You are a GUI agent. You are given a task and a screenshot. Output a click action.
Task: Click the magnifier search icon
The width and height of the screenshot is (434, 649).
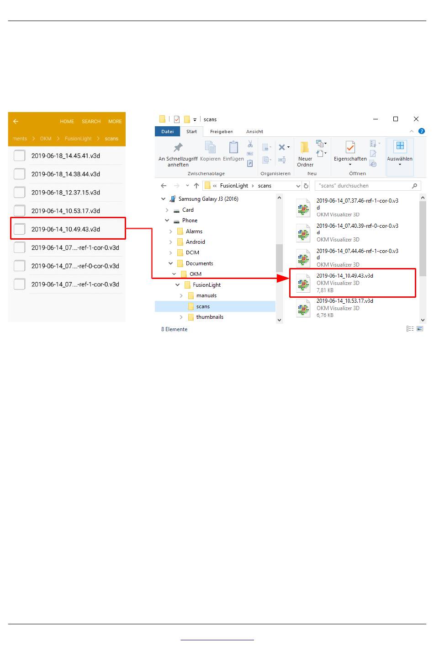pyautogui.click(x=414, y=186)
